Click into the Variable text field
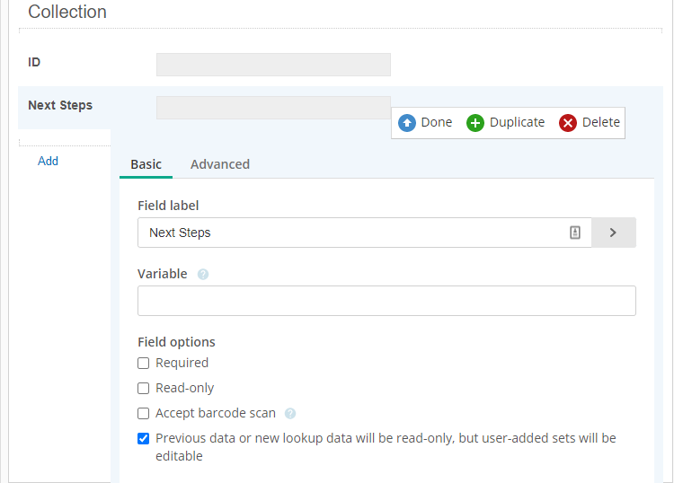 pos(386,301)
